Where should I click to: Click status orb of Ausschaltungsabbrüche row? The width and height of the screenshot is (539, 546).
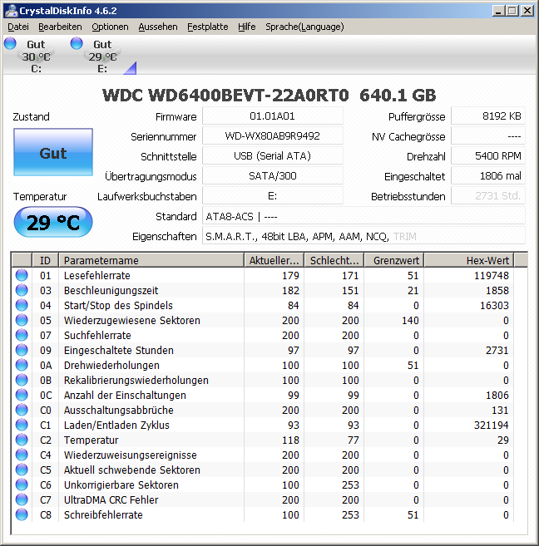(22, 410)
